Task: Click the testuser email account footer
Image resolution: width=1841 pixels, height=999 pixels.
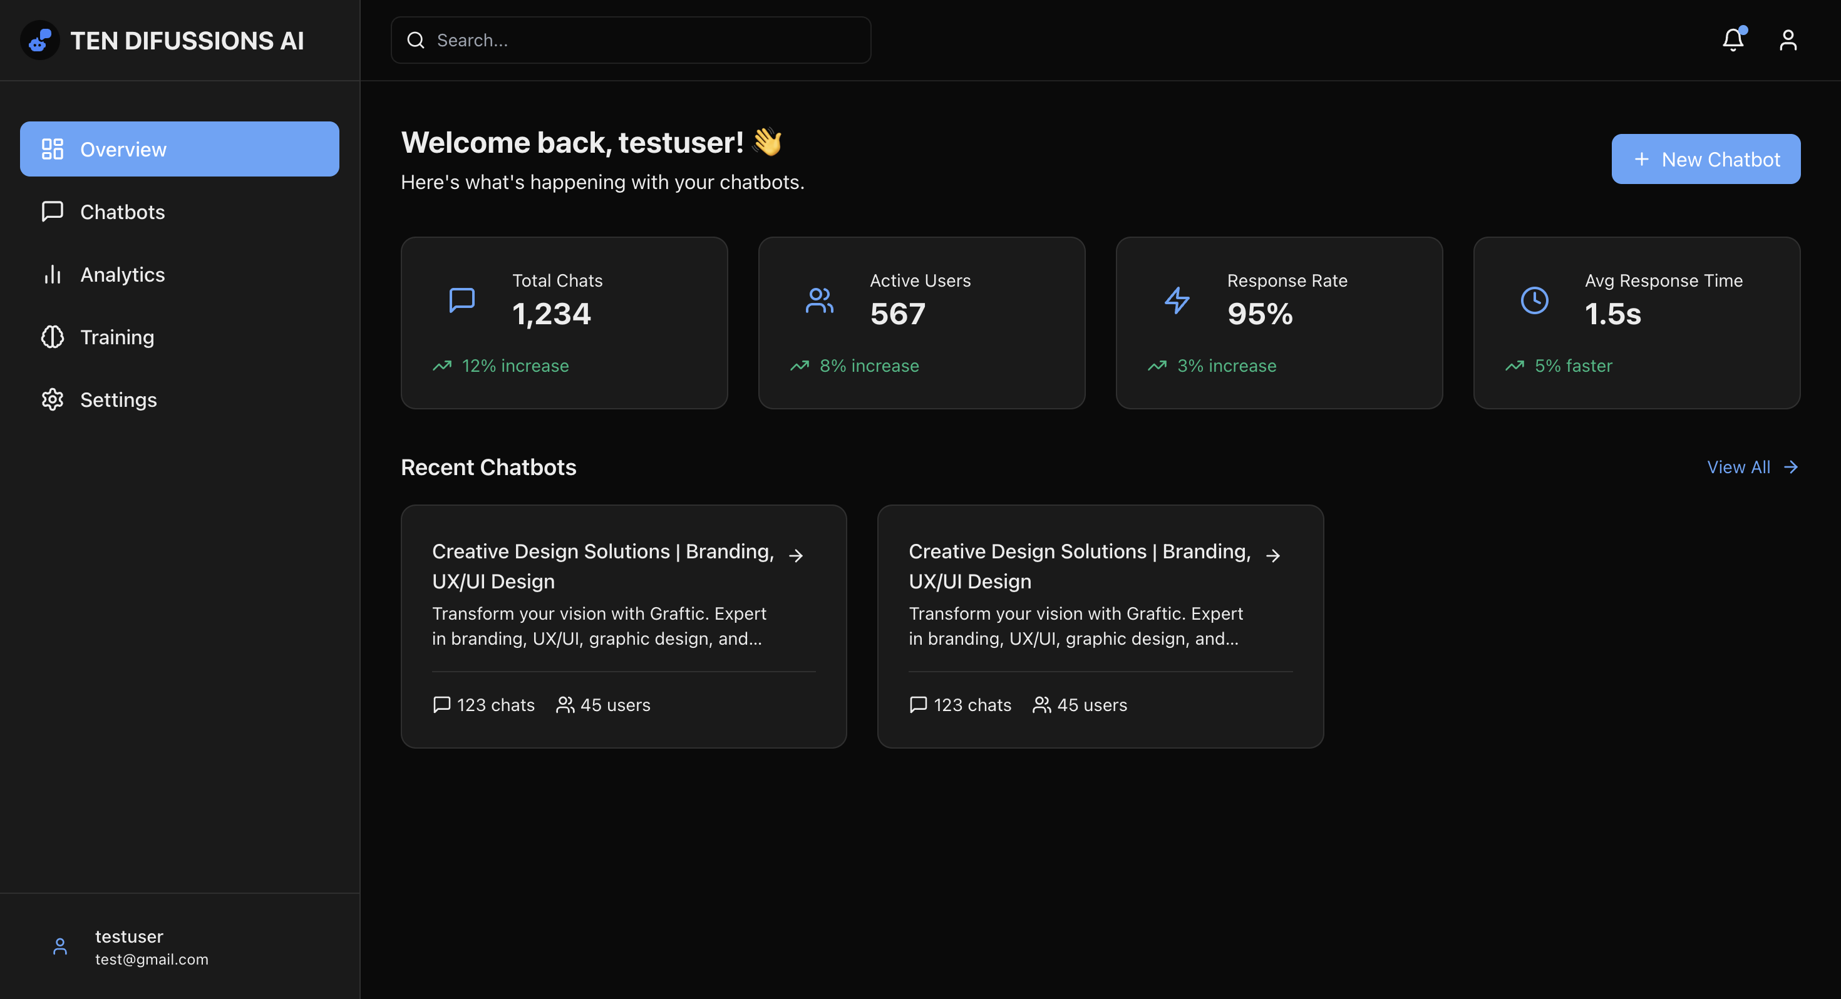Action: pos(152,947)
